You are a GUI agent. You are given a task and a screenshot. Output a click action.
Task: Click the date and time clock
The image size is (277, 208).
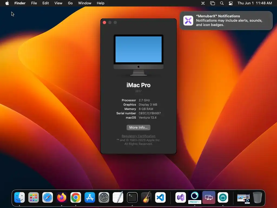click(x=255, y=3)
